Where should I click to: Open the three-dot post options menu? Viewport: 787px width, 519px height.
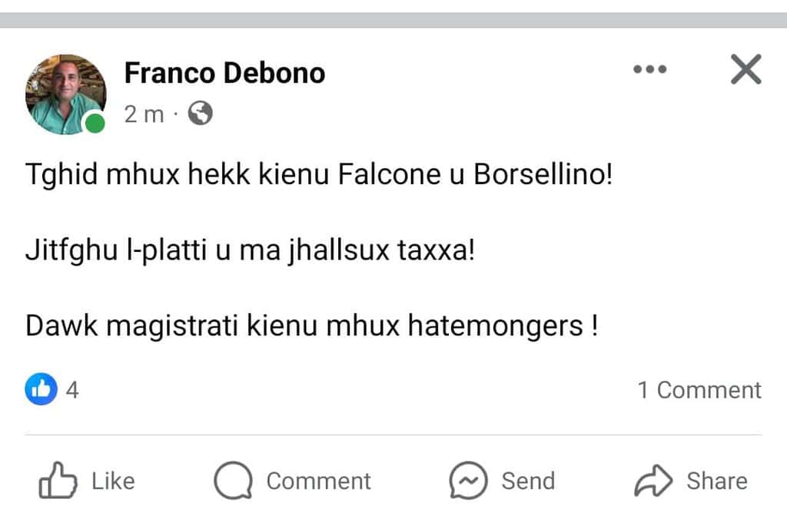click(x=649, y=70)
